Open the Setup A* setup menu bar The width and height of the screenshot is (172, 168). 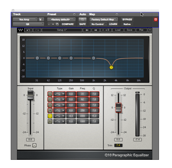click(x=62, y=30)
